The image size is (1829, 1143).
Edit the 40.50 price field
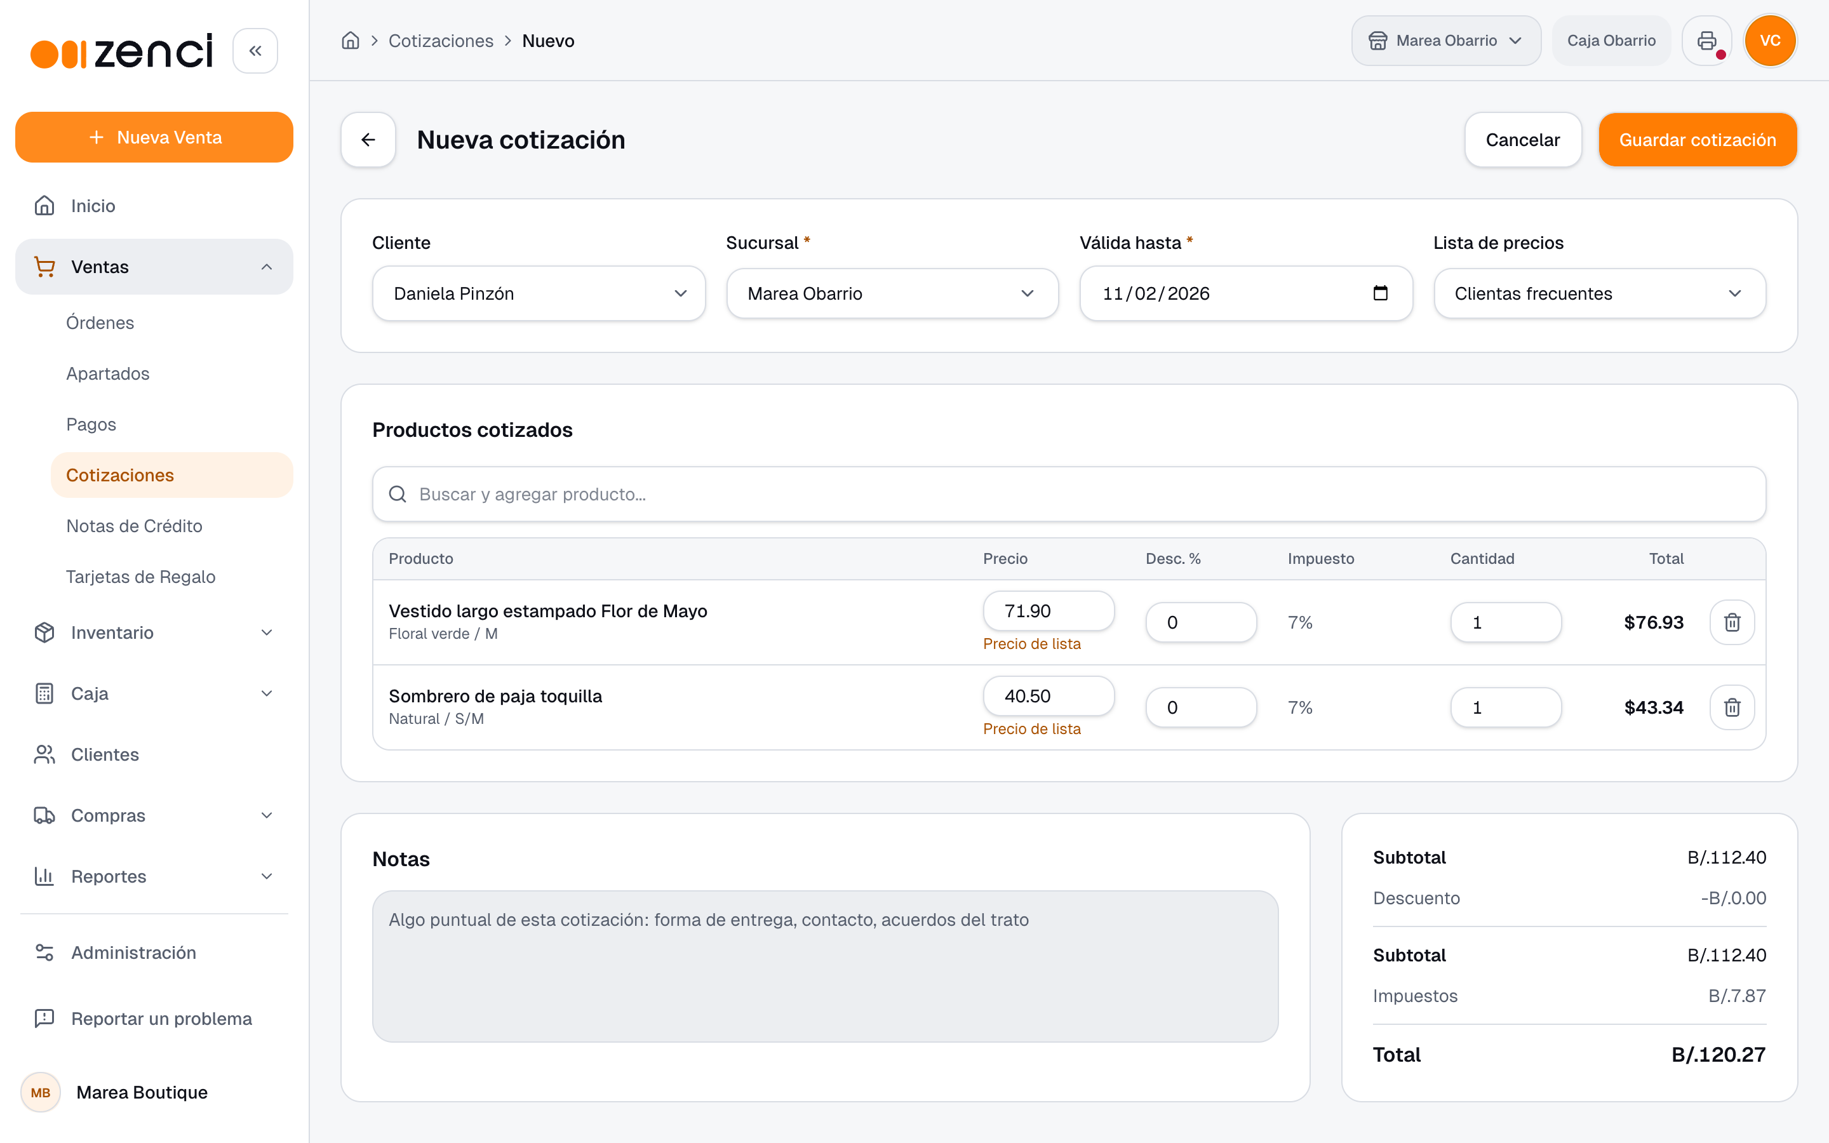pyautogui.click(x=1048, y=696)
